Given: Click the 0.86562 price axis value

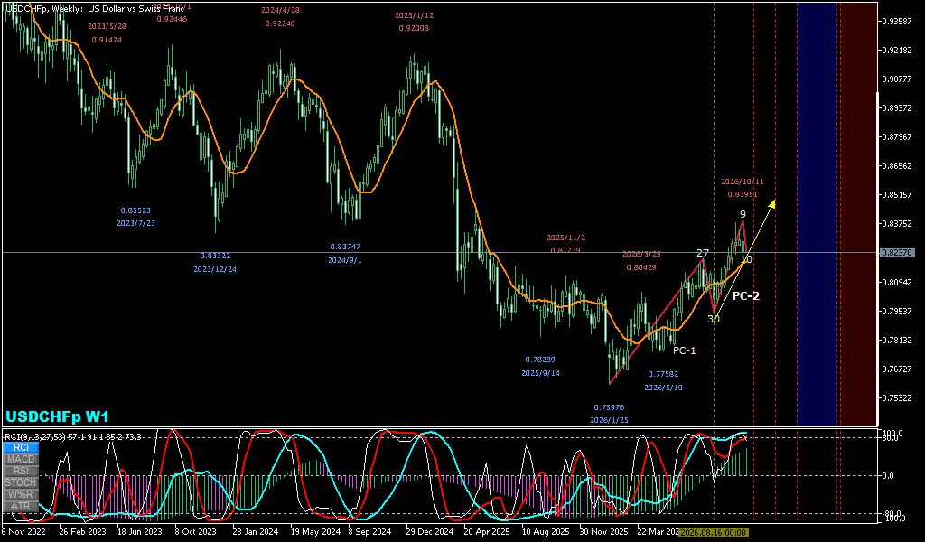Looking at the screenshot, I should [x=897, y=165].
